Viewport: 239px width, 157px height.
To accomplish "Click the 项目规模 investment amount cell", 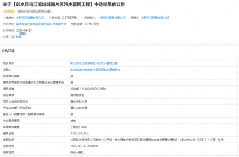I will click(88, 89).
